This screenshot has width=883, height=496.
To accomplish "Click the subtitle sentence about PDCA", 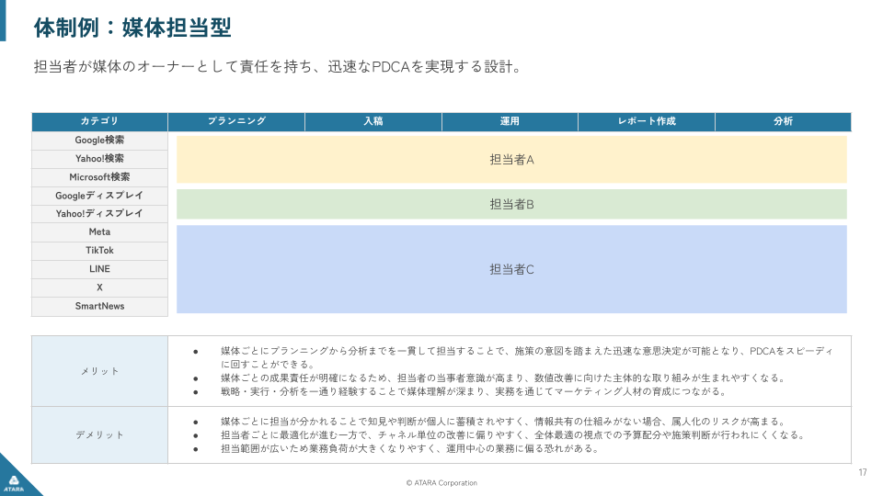I will point(278,67).
